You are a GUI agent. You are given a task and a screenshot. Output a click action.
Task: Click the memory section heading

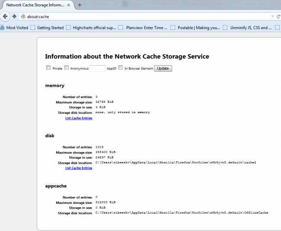pyautogui.click(x=54, y=85)
